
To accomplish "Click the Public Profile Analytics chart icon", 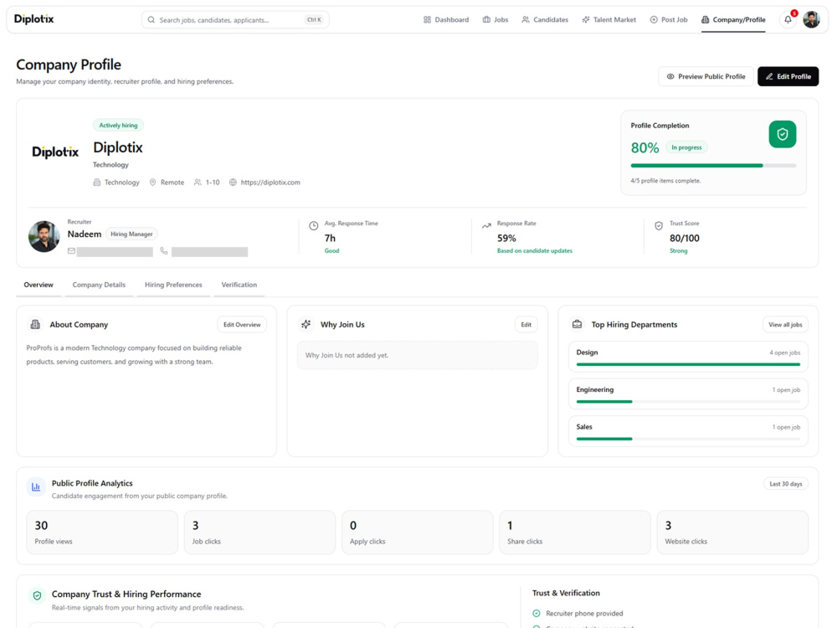I will click(x=36, y=487).
